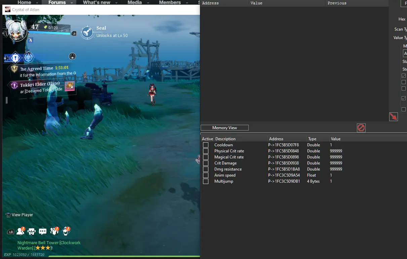
Task: Expand the Media dropdown arrow
Action: coord(148,3)
